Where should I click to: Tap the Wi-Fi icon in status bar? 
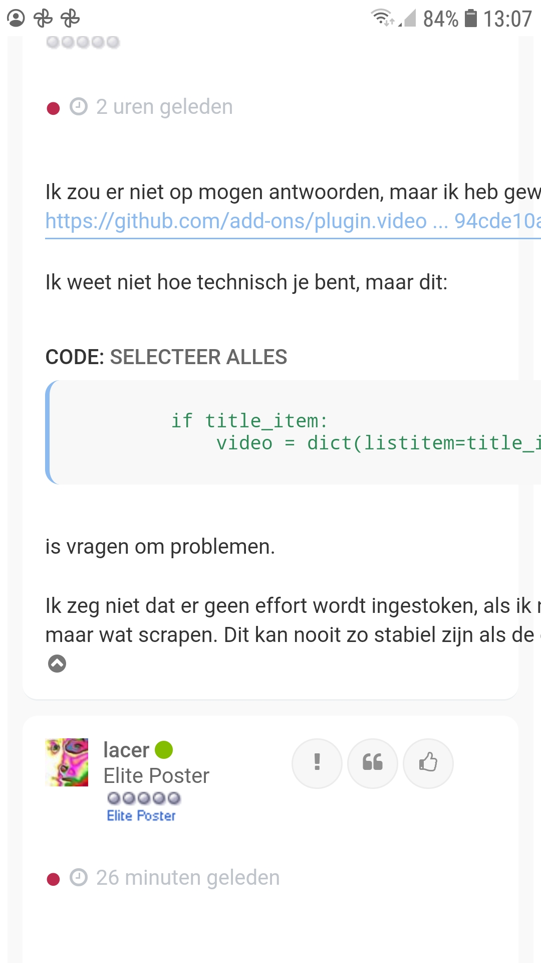[382, 18]
